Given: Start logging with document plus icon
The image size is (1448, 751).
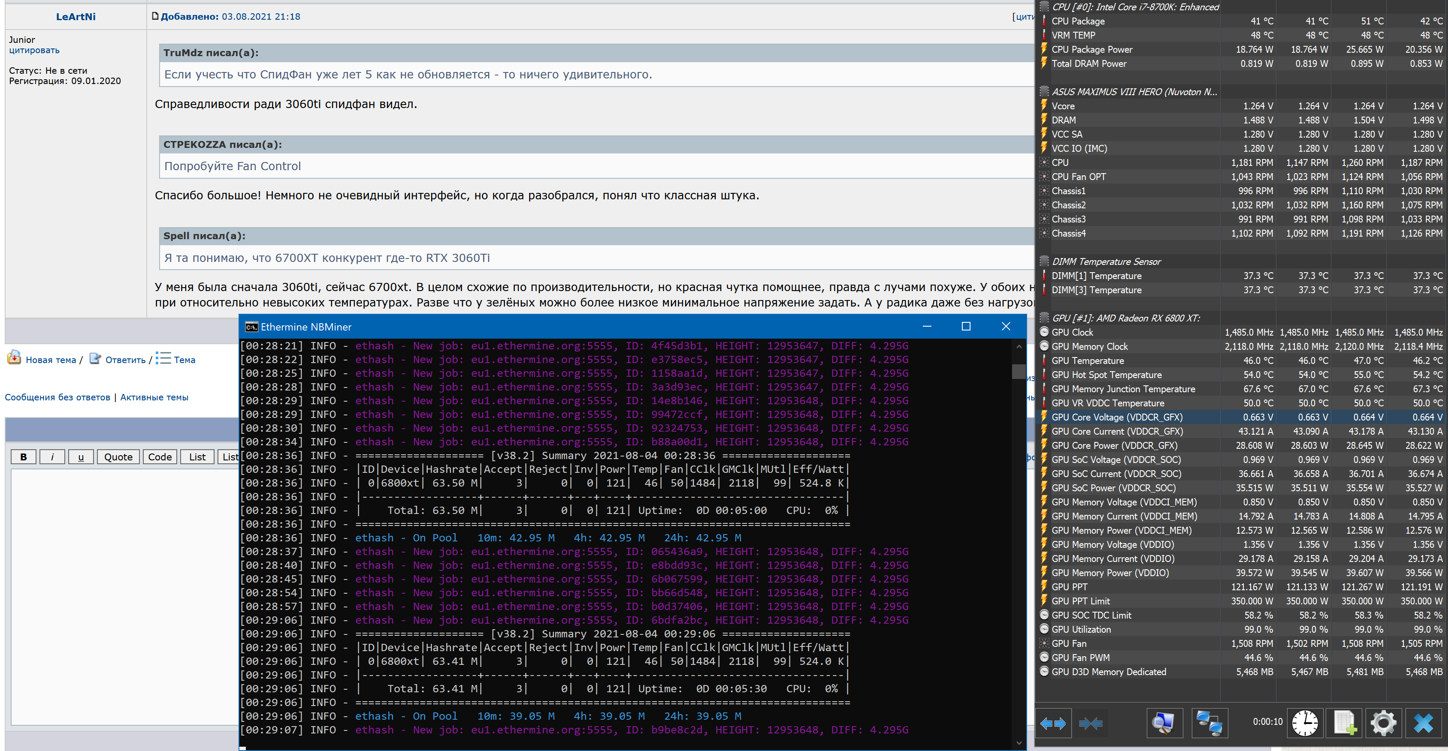Looking at the screenshot, I should (1345, 723).
